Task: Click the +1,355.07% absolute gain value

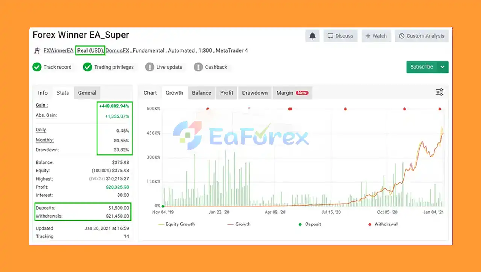Action: 117,116
